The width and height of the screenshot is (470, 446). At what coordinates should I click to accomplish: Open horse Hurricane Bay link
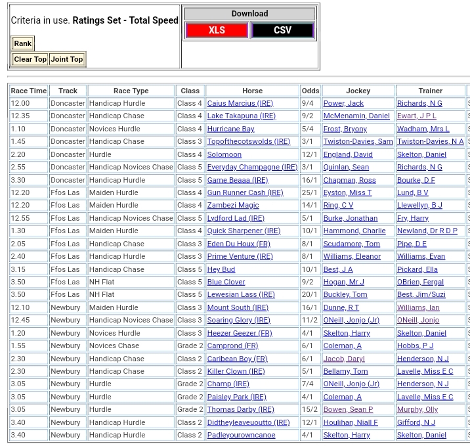tap(230, 129)
